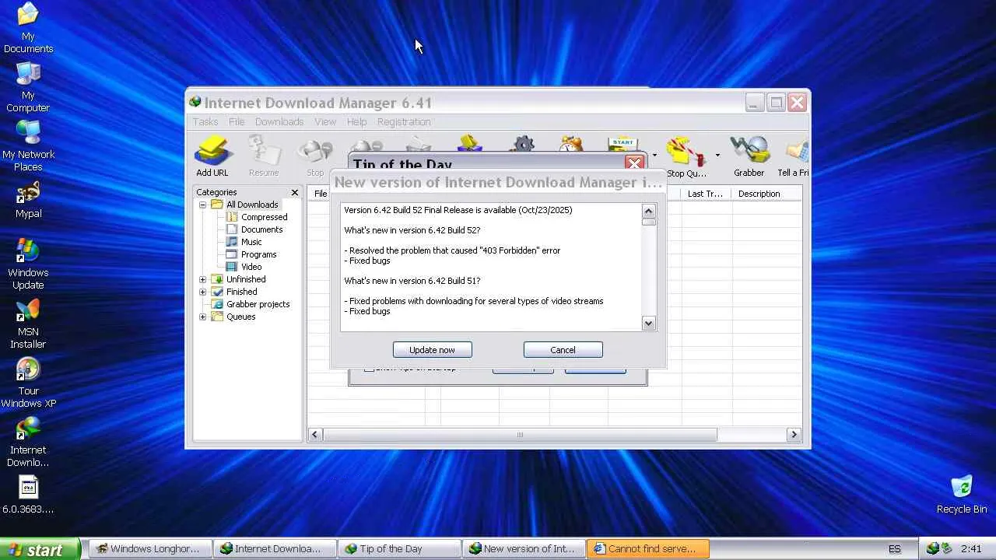Image resolution: width=996 pixels, height=560 pixels.
Task: Select the Documents category icon
Action: pos(232,229)
